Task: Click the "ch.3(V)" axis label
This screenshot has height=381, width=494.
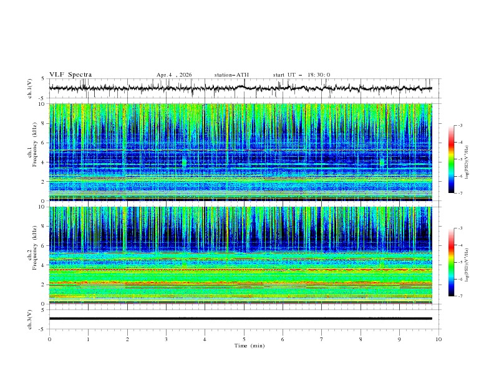Action: click(x=29, y=319)
